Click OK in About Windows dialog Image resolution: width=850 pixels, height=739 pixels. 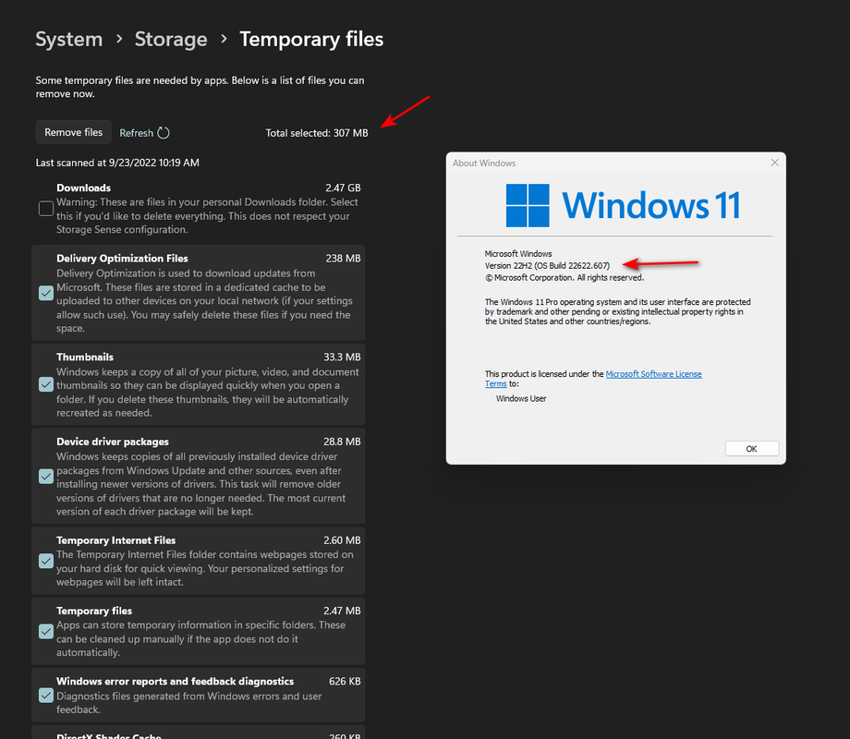[x=752, y=448]
